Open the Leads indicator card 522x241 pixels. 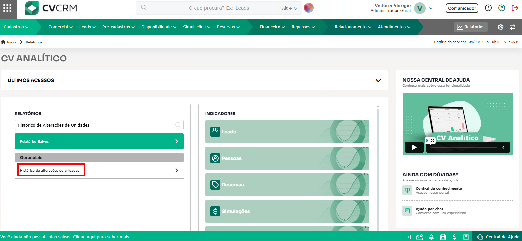coord(287,132)
